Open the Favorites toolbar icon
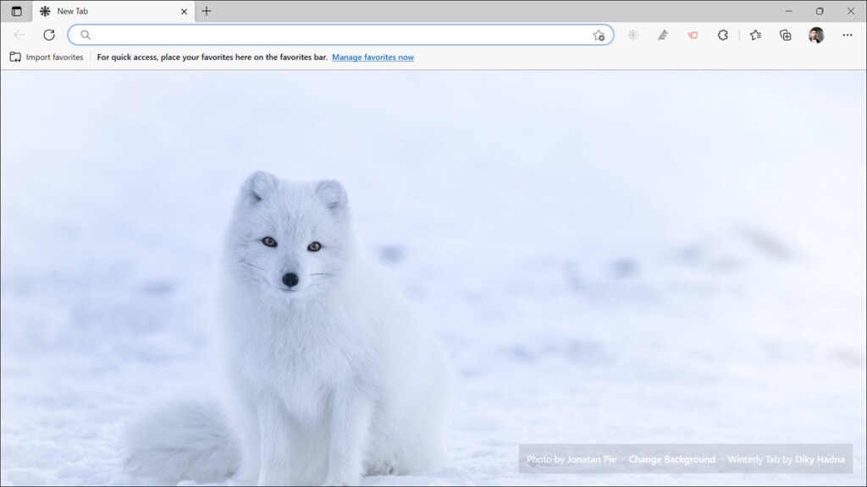867x487 pixels. pyautogui.click(x=755, y=35)
